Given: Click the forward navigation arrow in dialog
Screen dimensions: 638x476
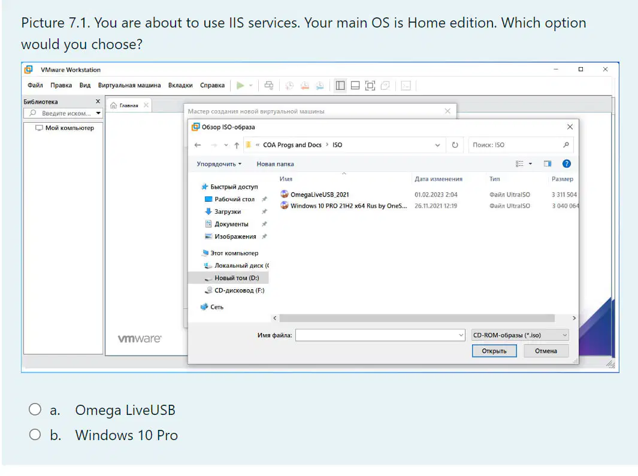Looking at the screenshot, I should pyautogui.click(x=214, y=145).
